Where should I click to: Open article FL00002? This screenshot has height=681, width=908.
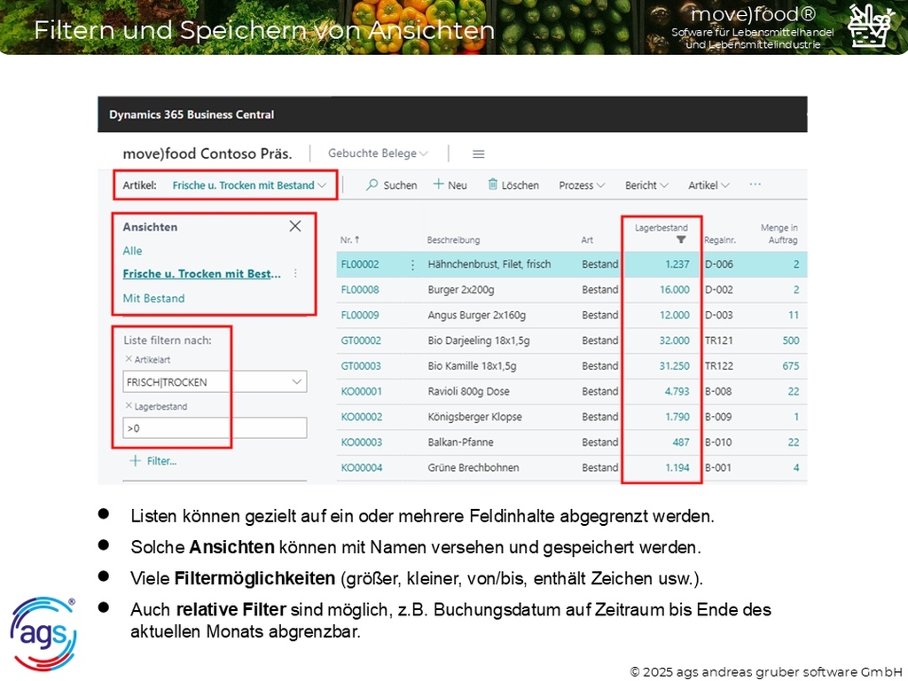tap(360, 264)
